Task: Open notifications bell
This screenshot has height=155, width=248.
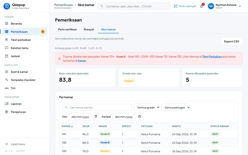Action: [x=201, y=6]
